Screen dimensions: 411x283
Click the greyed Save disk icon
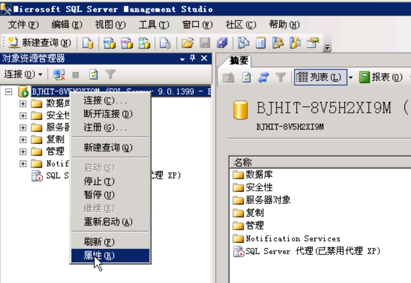tap(205, 43)
